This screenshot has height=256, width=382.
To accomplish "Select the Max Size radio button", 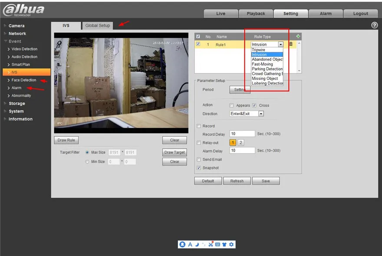I will coord(87,152).
